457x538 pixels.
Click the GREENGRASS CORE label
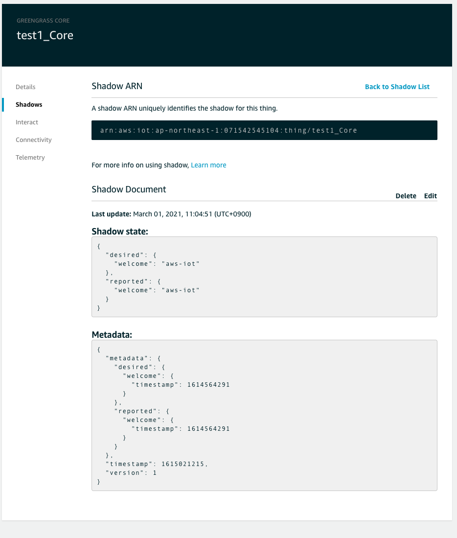[43, 21]
